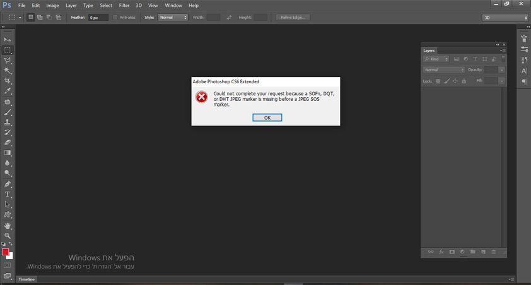Toggle Anti-alias checkbox
This screenshot has width=531, height=285.
(x=115, y=17)
